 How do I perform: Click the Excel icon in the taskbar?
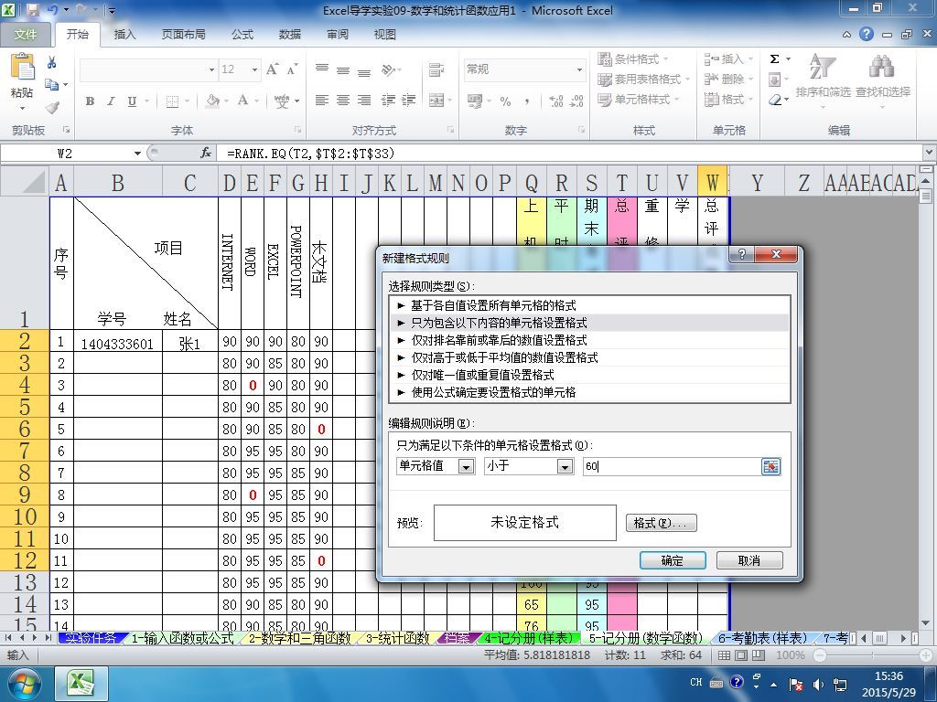pos(81,684)
